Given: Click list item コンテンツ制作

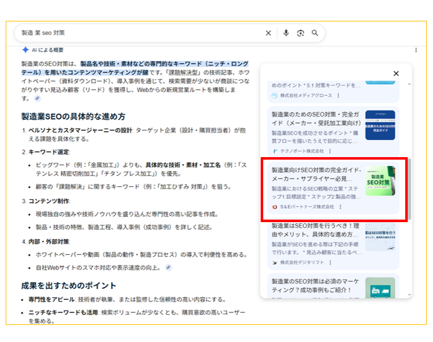Looking at the screenshot, I should click(x=49, y=201).
